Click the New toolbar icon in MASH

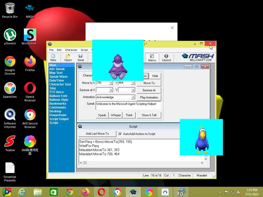[x=53, y=58]
